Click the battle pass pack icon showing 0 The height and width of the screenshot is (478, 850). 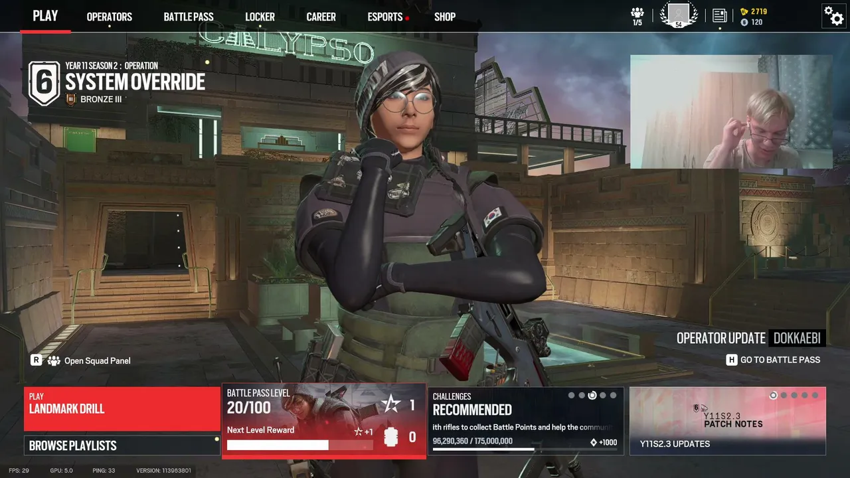[x=390, y=437]
